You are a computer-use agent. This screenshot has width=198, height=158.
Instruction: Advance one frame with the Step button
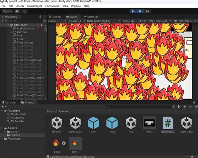[x=147, y=11]
